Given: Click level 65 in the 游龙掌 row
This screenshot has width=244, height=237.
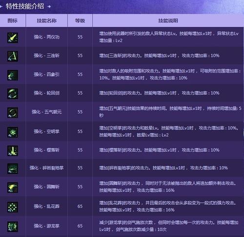Looking at the screenshot, I should (x=80, y=226).
